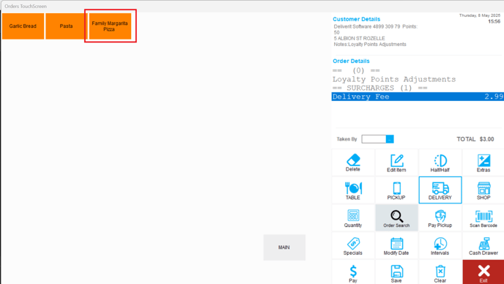The height and width of the screenshot is (284, 504).
Task: Click the SURCHARGES (1) header line
Action: [380, 88]
